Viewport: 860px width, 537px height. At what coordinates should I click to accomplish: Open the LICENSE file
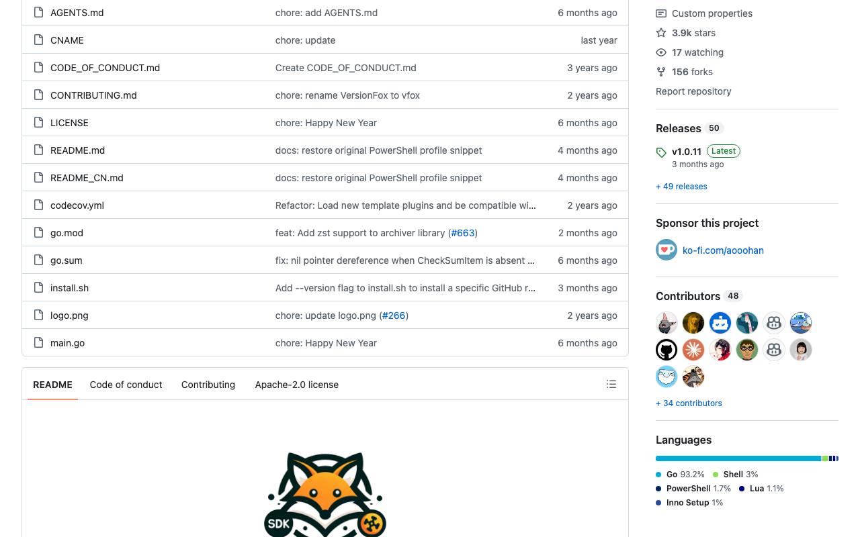[x=69, y=123]
